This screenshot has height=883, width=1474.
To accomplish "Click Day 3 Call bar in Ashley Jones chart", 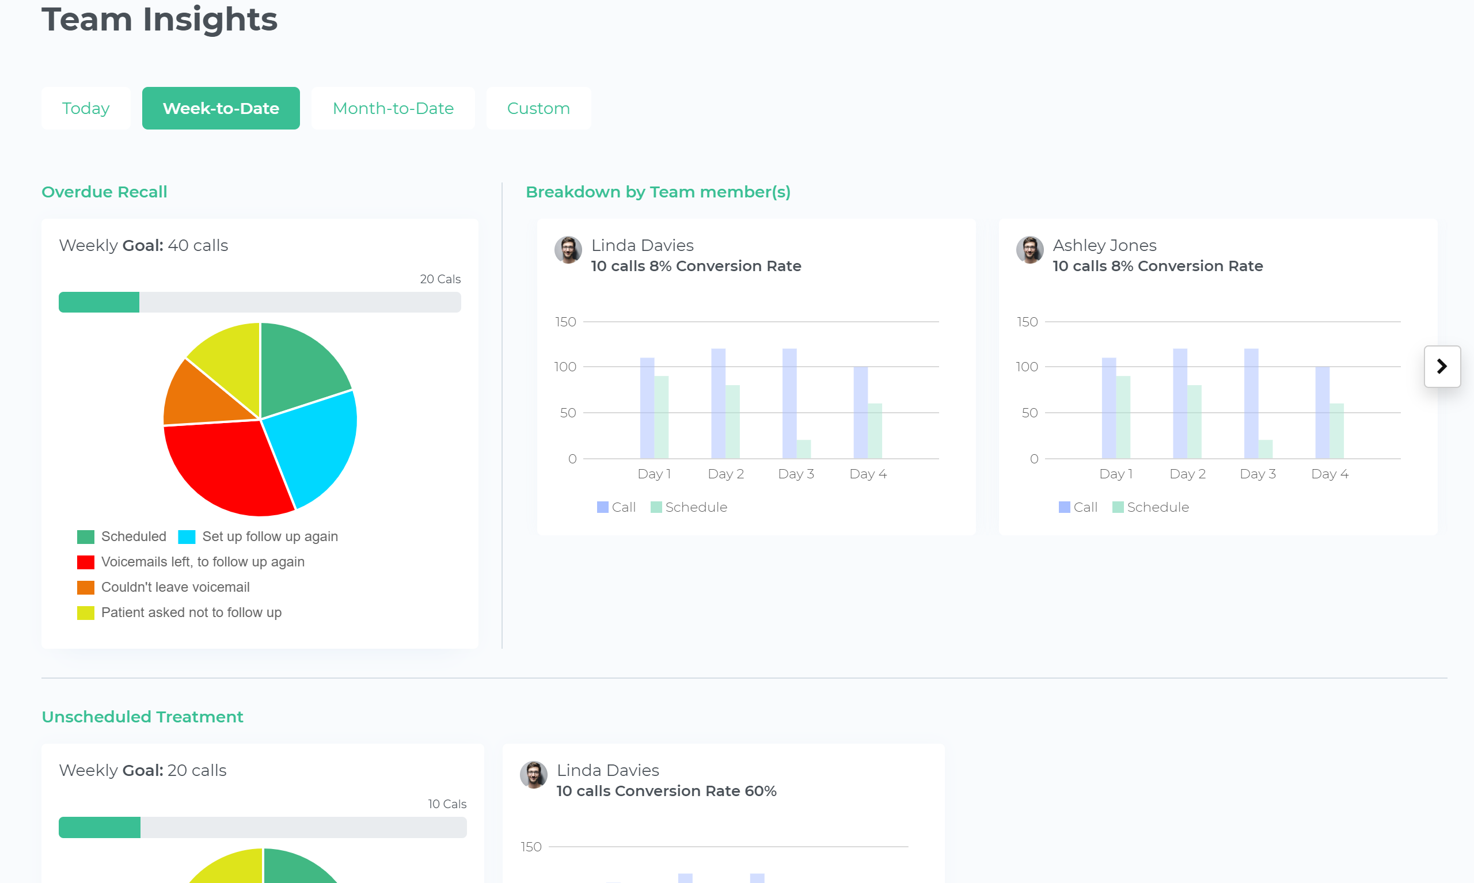I will [x=1251, y=404].
